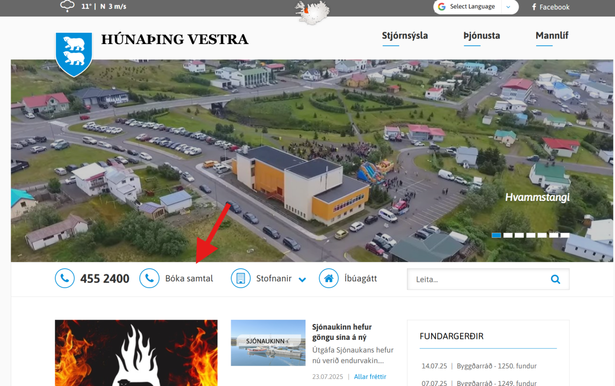Open the Facebook link

[x=550, y=7]
